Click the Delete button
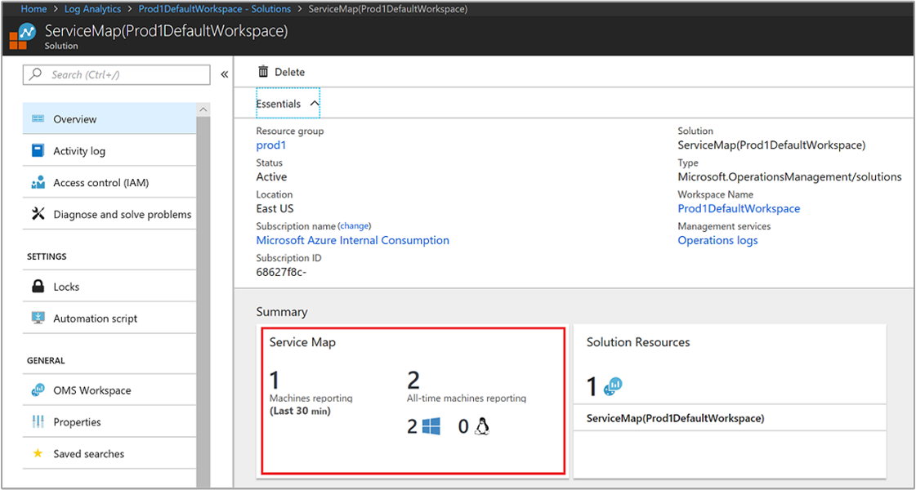Screen dimensions: 916x490 pos(280,72)
